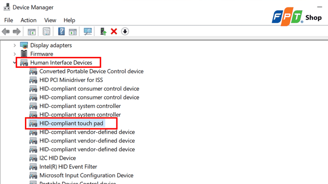
Task: Select the second HID-compliant system controller
Action: tap(80, 115)
